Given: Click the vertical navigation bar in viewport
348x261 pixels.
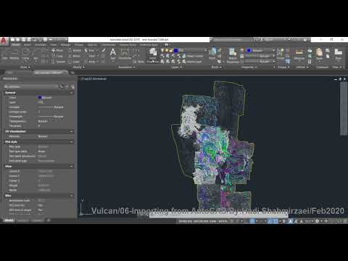Looking at the screenshot, I should tap(344, 108).
